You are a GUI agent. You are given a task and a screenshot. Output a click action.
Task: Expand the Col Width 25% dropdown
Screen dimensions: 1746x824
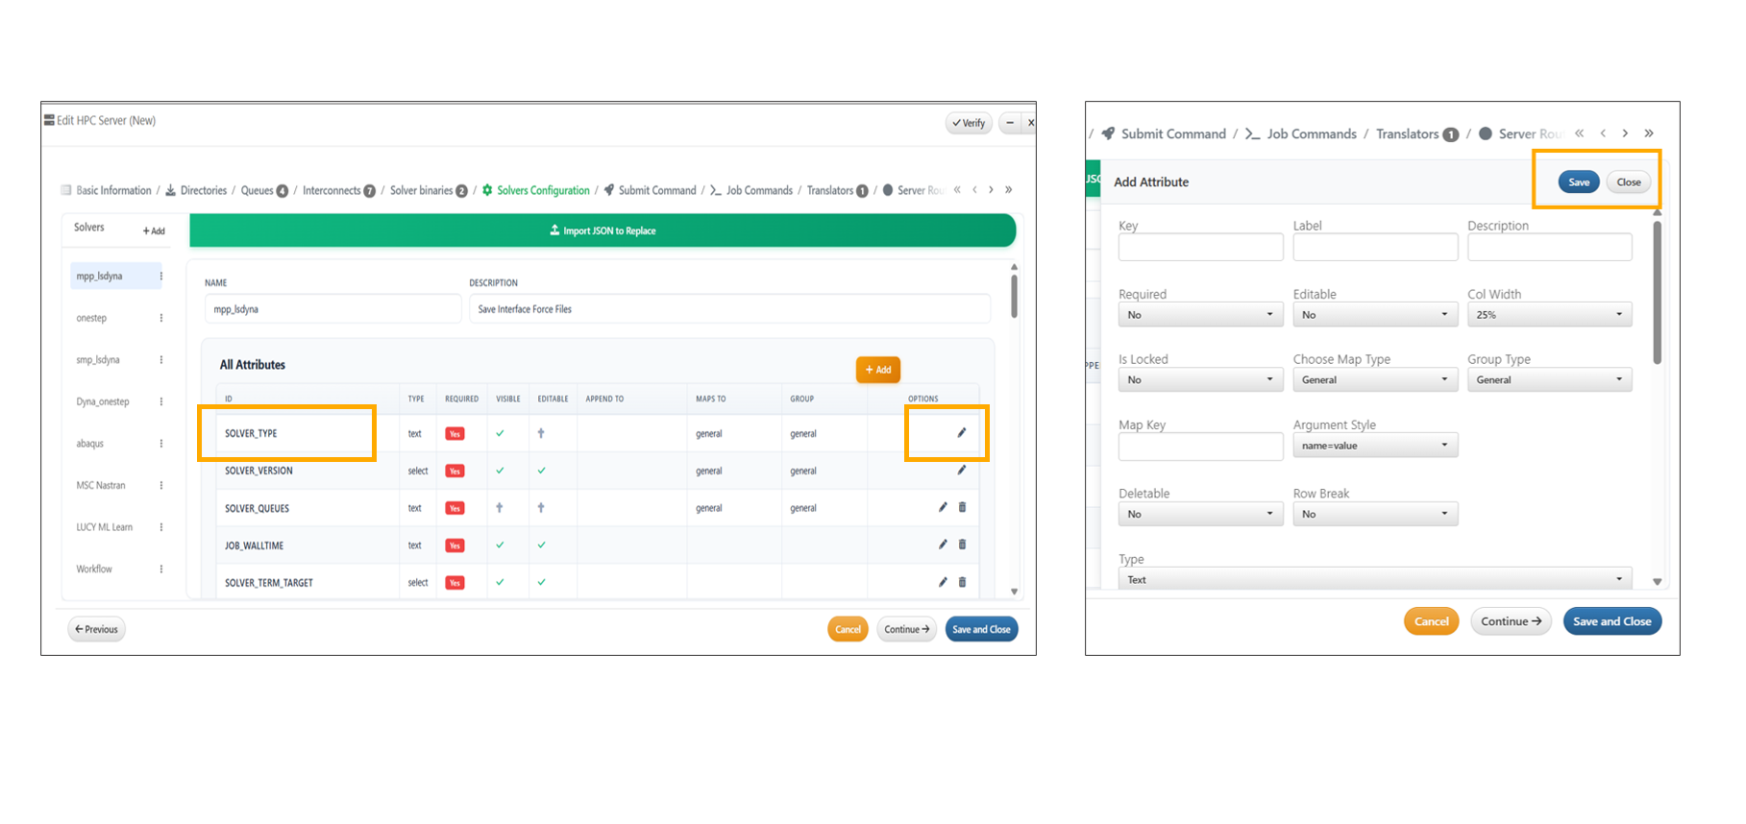click(x=1548, y=315)
